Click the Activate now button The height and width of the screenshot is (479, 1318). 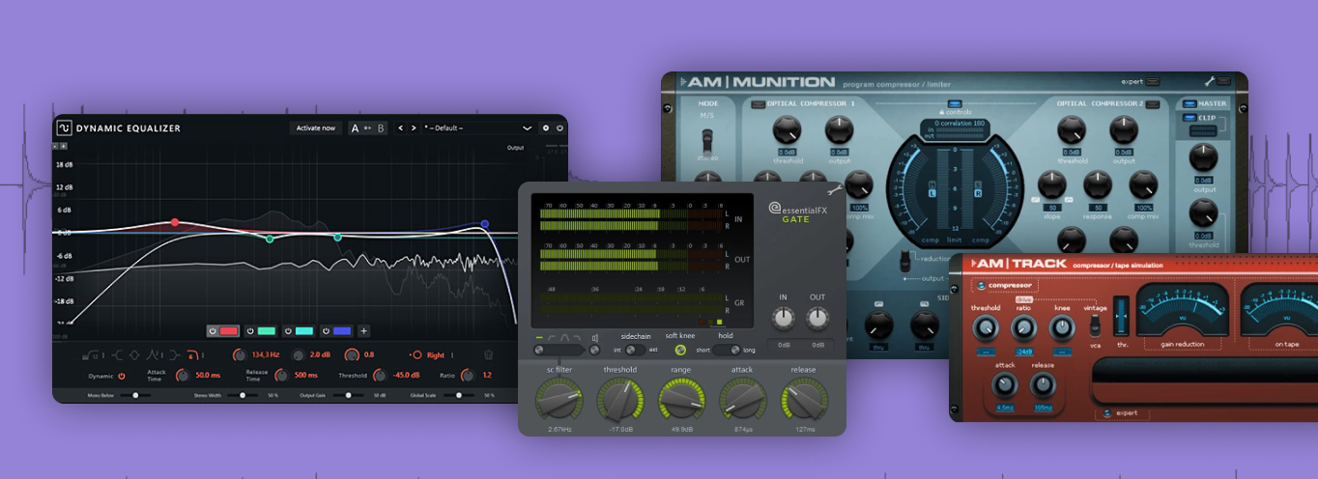(316, 127)
